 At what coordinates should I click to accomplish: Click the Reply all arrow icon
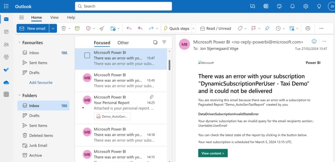(140, 28)
